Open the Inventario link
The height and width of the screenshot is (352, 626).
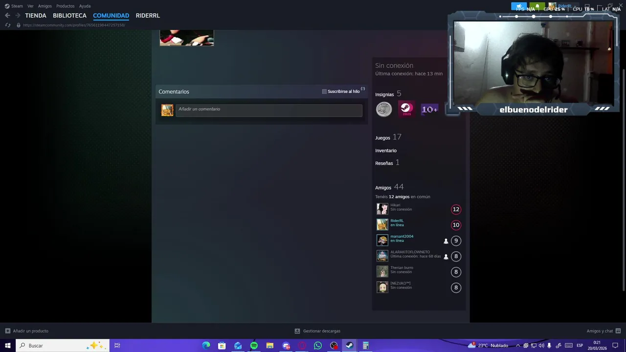pyautogui.click(x=386, y=151)
